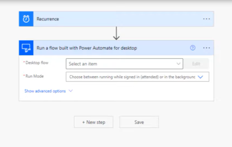
Task: Open help for the desktop flow action
Action: coord(193,48)
